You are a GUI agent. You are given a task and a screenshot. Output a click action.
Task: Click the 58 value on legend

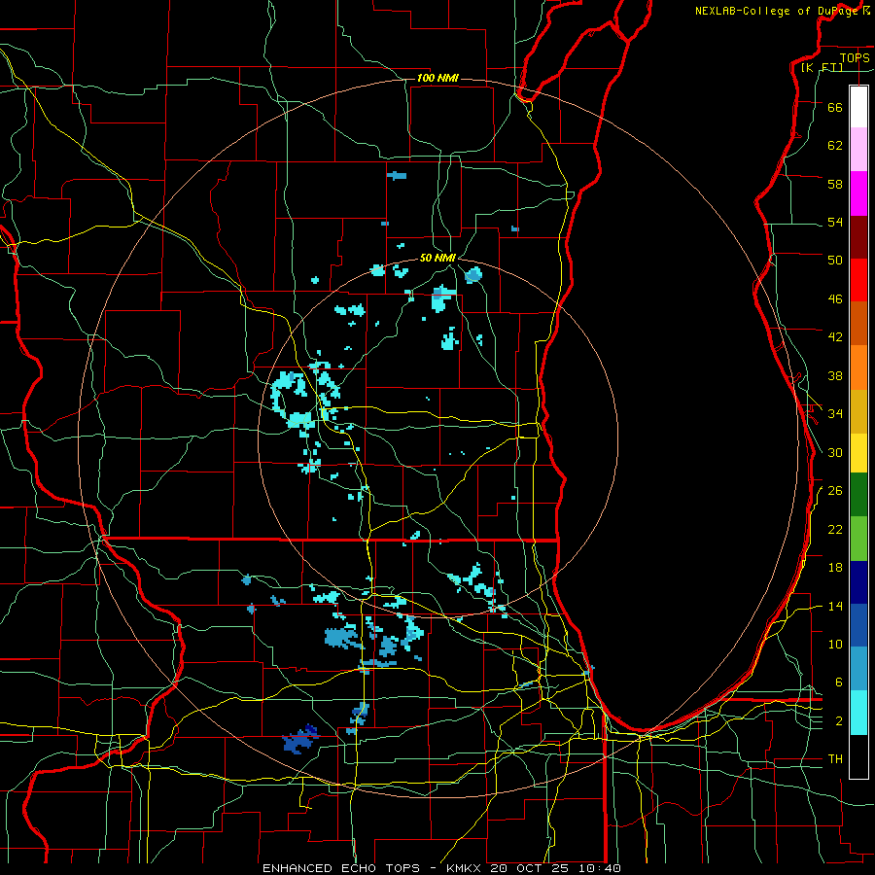pyautogui.click(x=835, y=184)
